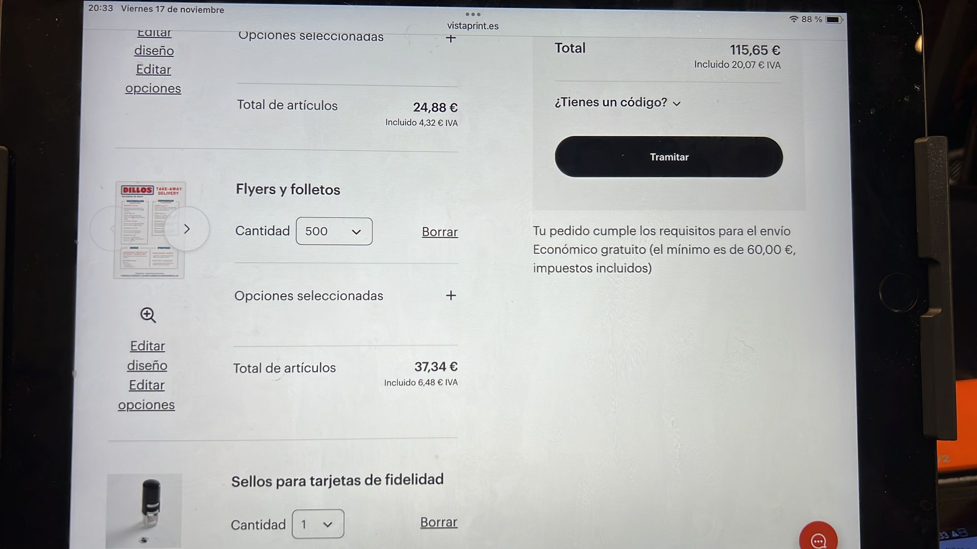Open the Dillos flyer thumbnail preview
Screen dimensions: 977x549
[150, 230]
